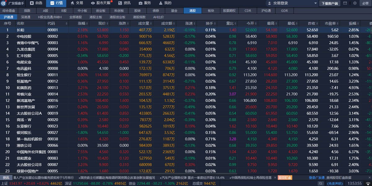The image size is (372, 186).
Task: Click the 上证 index value 3343.97
Action: pyautogui.click(x=16, y=184)
